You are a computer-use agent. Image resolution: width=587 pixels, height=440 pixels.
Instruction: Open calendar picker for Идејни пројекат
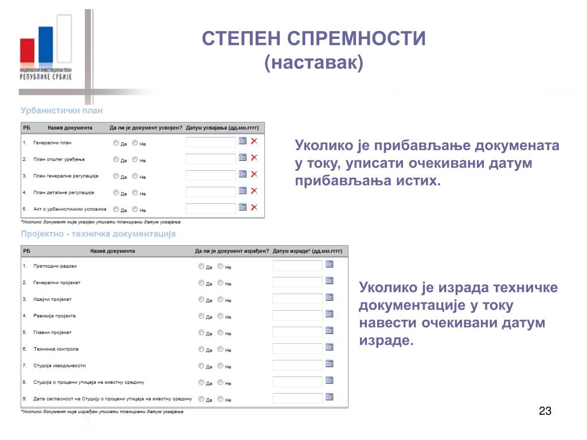tap(330, 297)
